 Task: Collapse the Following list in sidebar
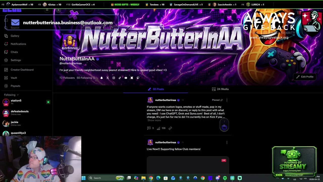click(11, 95)
